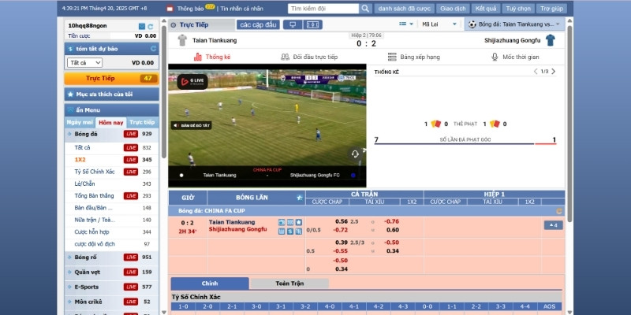Image resolution: width=631 pixels, height=315 pixels.
Task: Click the search magnifier icon
Action: pyautogui.click(x=365, y=9)
